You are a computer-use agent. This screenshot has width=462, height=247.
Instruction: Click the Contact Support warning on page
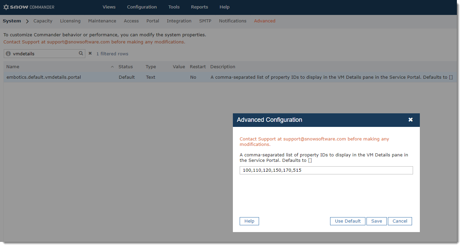(x=94, y=42)
